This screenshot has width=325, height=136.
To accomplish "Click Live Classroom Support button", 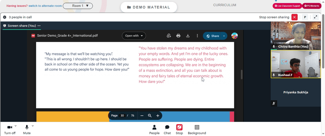I will coord(287,6).
